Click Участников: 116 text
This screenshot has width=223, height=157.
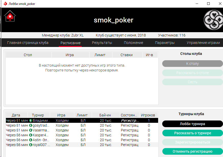point(172,35)
